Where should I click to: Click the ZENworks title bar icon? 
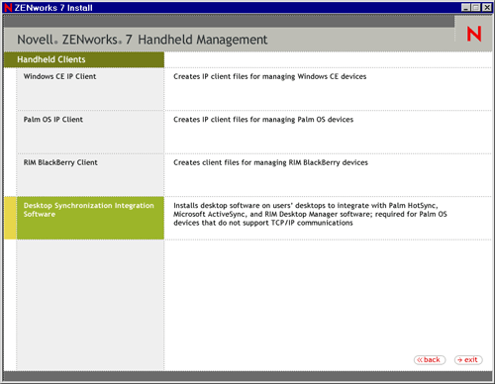coord(8,8)
